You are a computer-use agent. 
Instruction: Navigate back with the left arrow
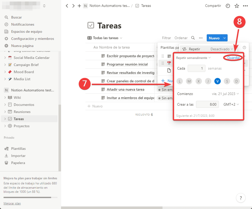point(67,6)
